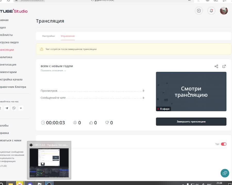Open Discord from the taskbar
Image resolution: width=232 pixels, height=185 pixels.
pyautogui.click(x=30, y=183)
